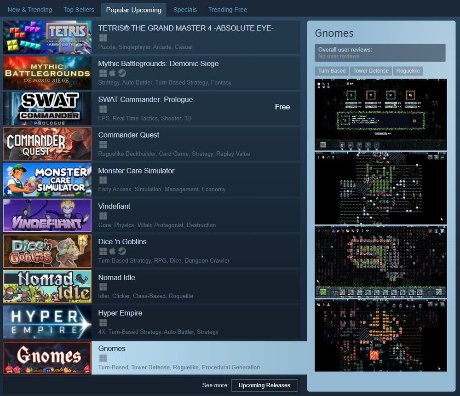Viewport: 460px width, 396px height.
Task: Open the Commander Quest capsule image
Action: click(x=47, y=144)
